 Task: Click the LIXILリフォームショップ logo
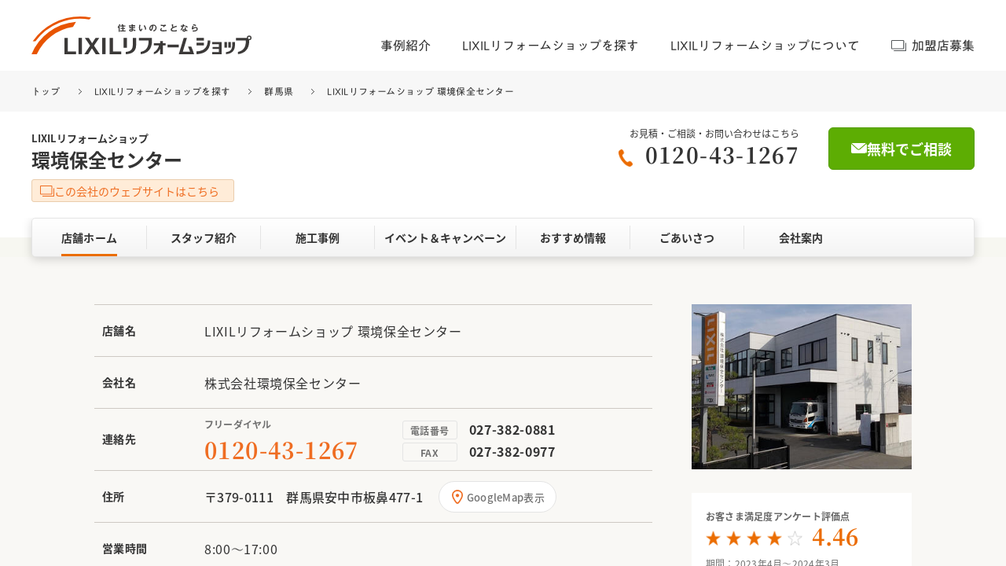tap(141, 36)
